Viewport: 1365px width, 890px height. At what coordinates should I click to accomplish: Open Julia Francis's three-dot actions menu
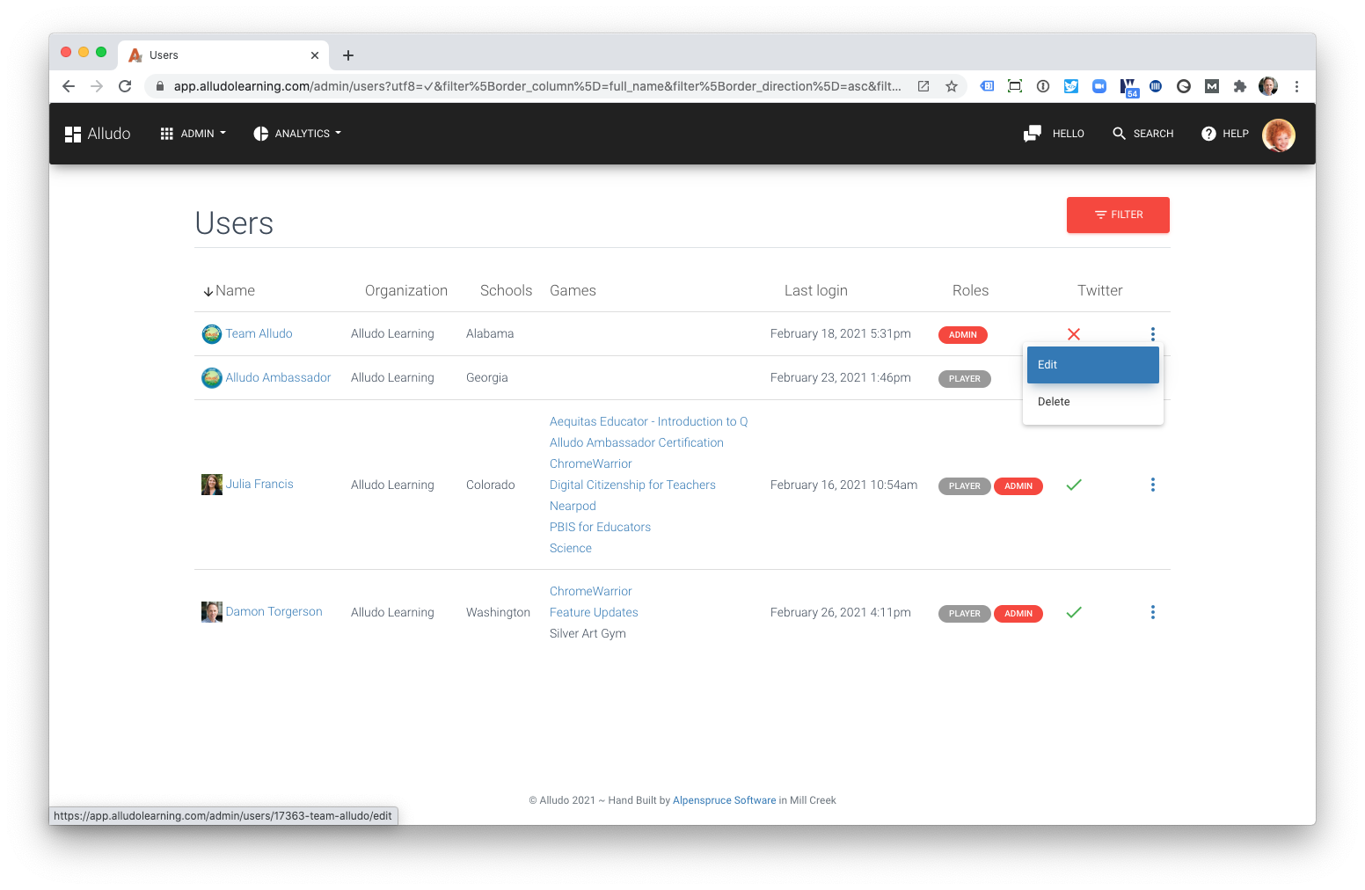tap(1152, 485)
